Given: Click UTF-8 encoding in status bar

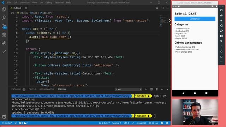Looking at the screenshot, I should tap(126, 123).
